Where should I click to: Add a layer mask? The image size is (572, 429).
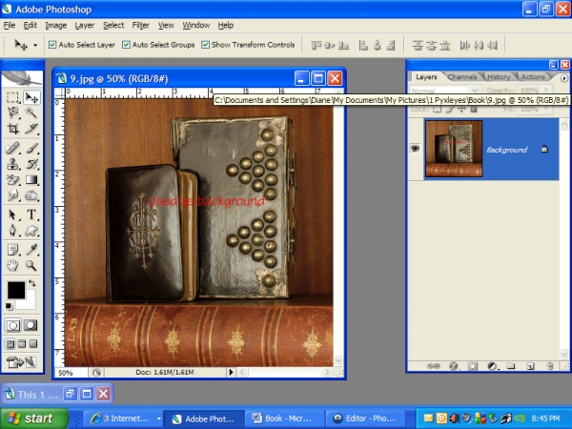(x=473, y=365)
